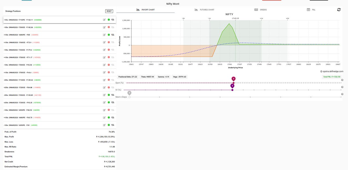Toggle red status dot for 17100CE ₹139.42
Image resolution: width=348 pixels, height=170 pixels.
pos(108,80)
